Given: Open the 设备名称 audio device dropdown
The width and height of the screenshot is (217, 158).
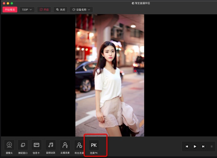Looking at the screenshot, I should click(81, 10).
